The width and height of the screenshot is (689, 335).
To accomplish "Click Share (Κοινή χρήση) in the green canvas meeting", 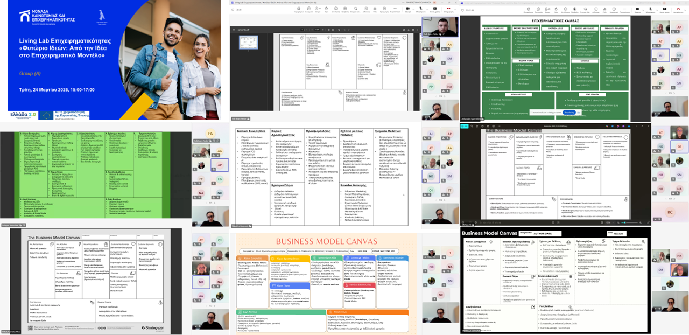I will point(664,9).
